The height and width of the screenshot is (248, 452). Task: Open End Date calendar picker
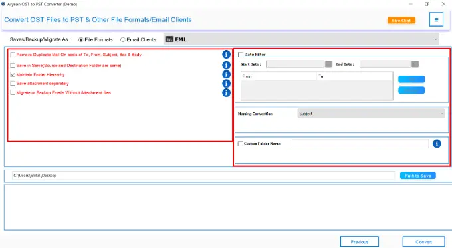click(415, 64)
